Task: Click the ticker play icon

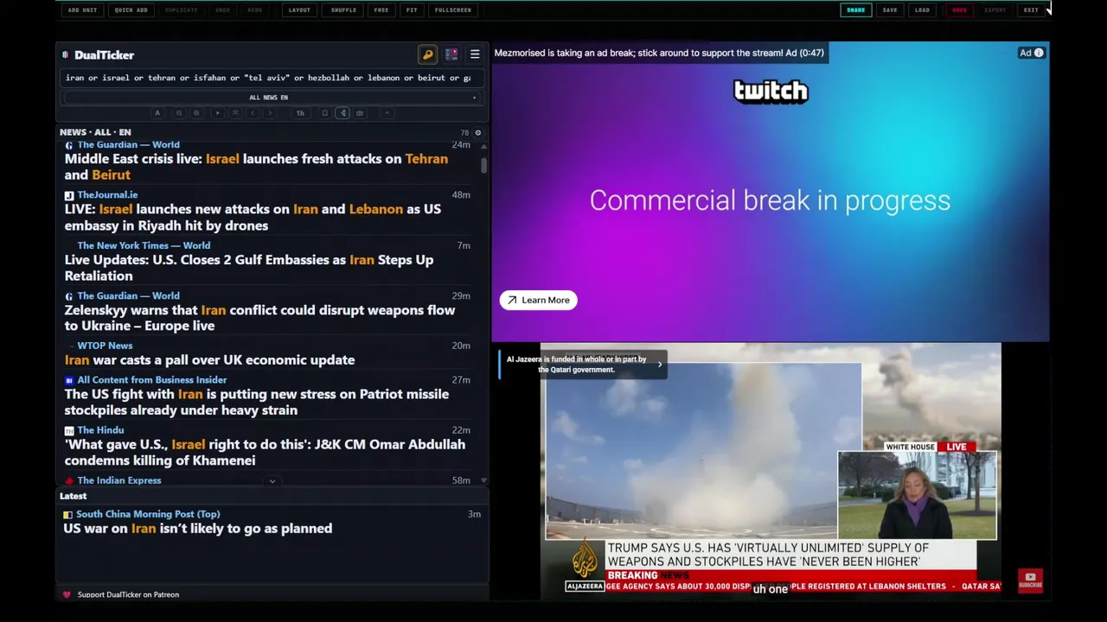Action: coord(217,113)
